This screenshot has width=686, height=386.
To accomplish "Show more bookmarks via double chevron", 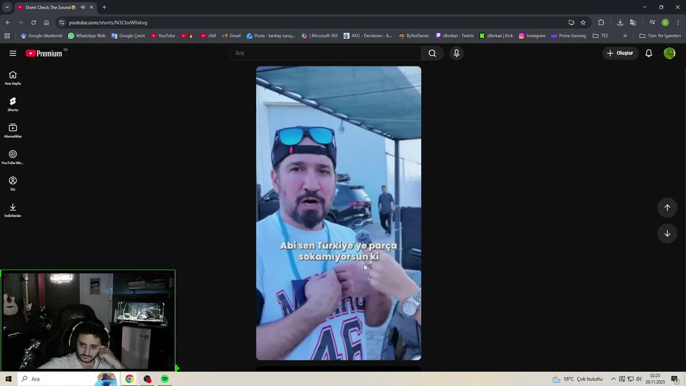I will click(x=625, y=36).
